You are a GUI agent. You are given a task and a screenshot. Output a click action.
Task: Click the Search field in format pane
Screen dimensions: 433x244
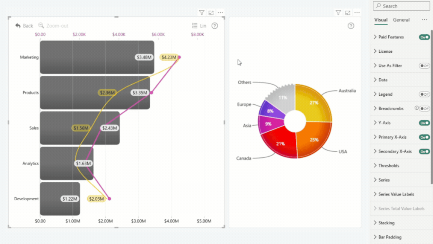click(401, 6)
